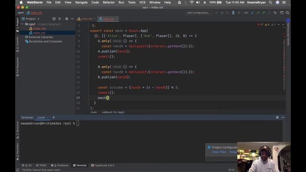The image size is (306, 172).
Task: Click the Debug bug icon in toolbar
Action: pos(222,13)
